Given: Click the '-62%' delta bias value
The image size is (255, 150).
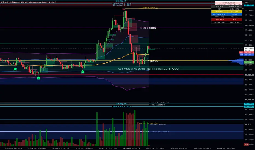Looking at the screenshot, I should pos(234,20).
